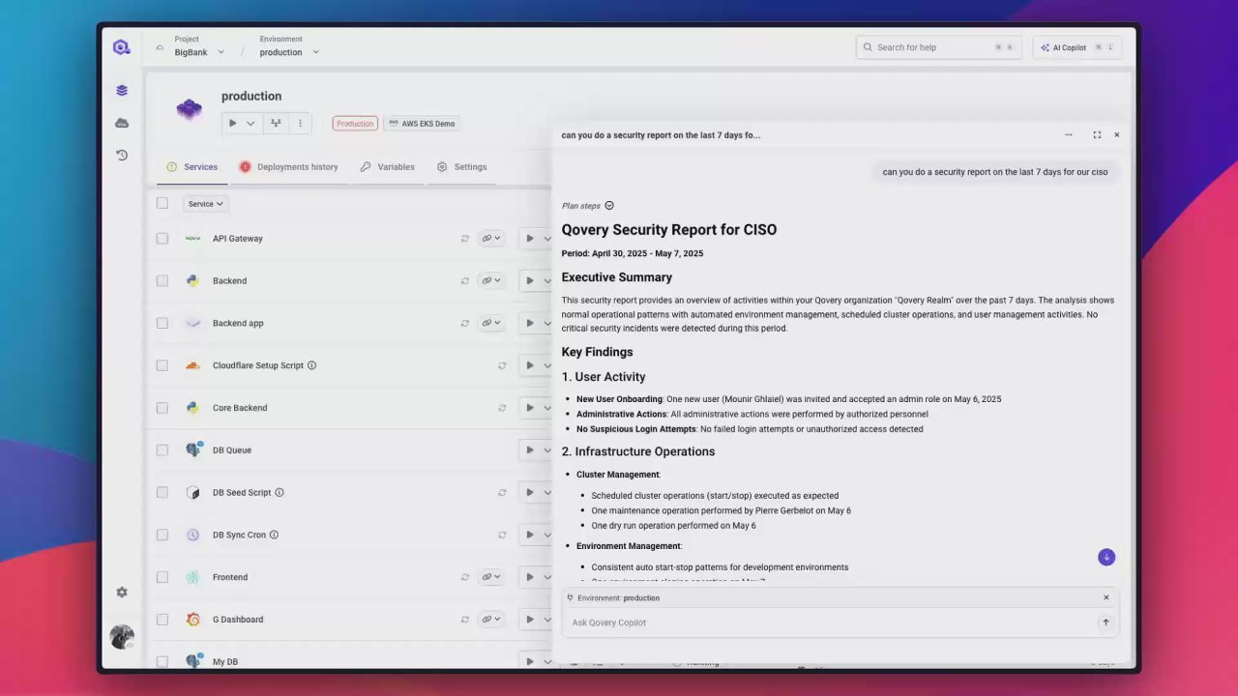Open the AWS EKS Demo cluster link
The width and height of the screenshot is (1238, 696).
pos(422,124)
